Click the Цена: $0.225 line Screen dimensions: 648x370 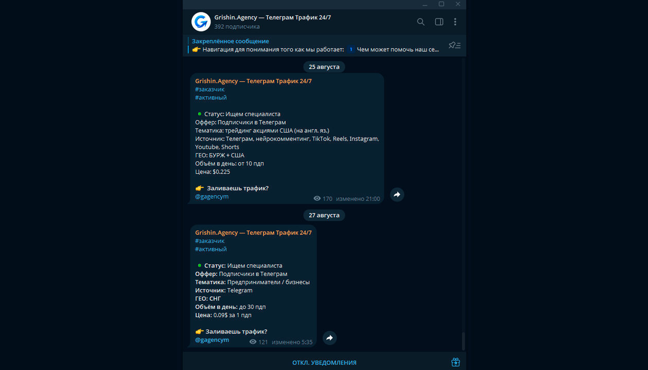tap(213, 172)
